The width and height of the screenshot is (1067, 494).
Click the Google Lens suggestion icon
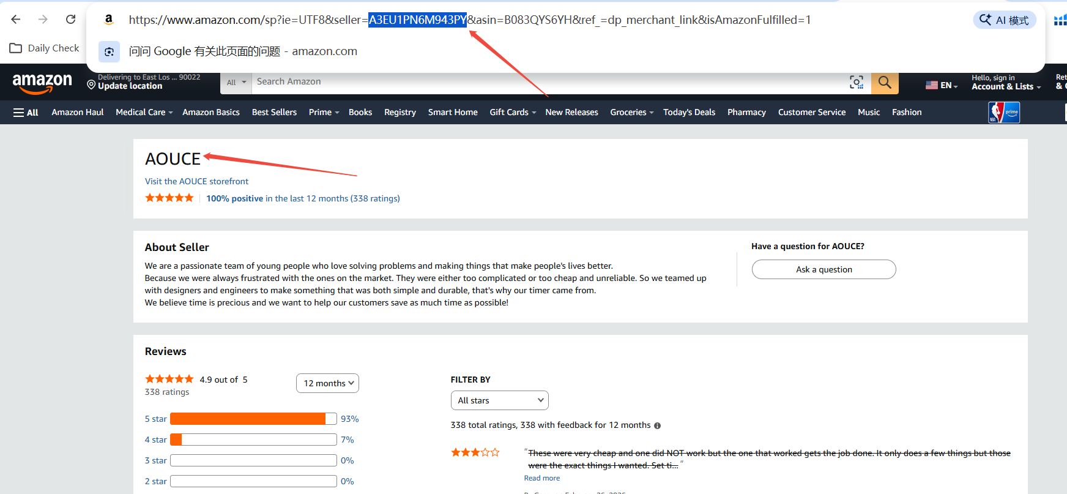click(109, 52)
